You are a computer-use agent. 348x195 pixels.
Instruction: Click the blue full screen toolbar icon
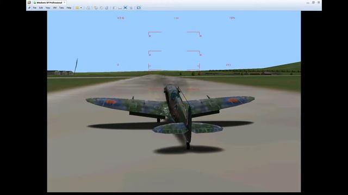(x=126, y=8)
